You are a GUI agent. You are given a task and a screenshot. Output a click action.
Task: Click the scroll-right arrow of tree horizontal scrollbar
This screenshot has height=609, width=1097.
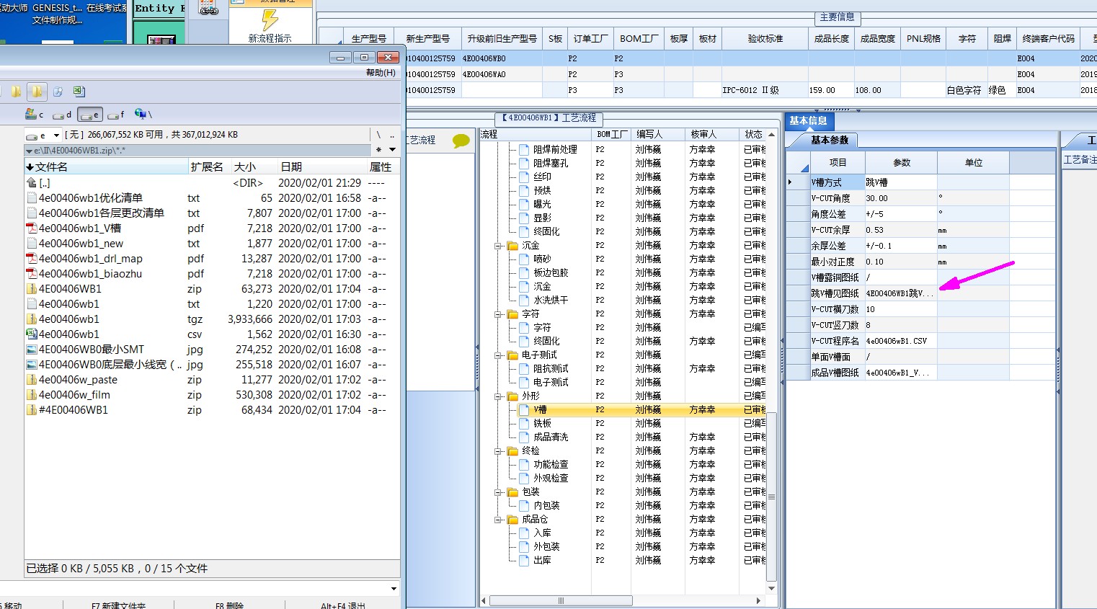[x=758, y=600]
